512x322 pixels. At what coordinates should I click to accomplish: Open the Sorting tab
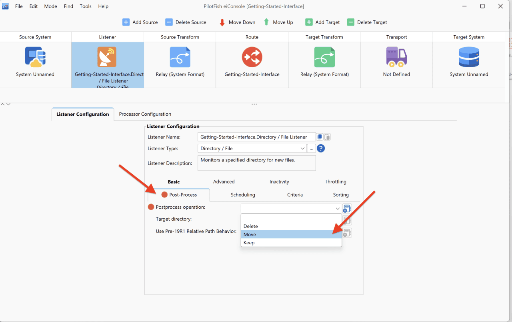(341, 195)
